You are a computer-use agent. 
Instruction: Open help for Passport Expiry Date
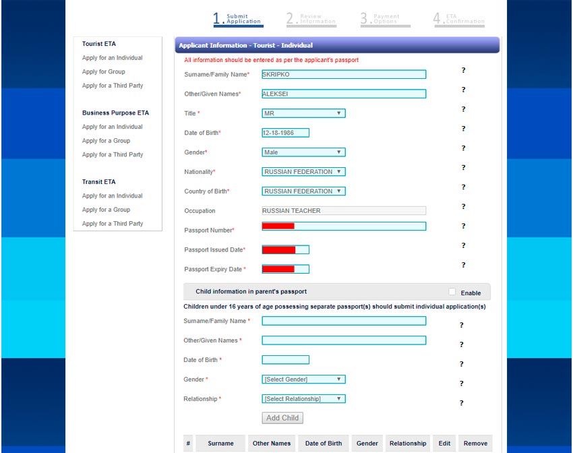463,266
